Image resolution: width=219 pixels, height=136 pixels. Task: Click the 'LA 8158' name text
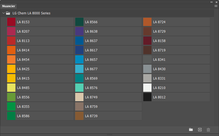click(x=159, y=41)
